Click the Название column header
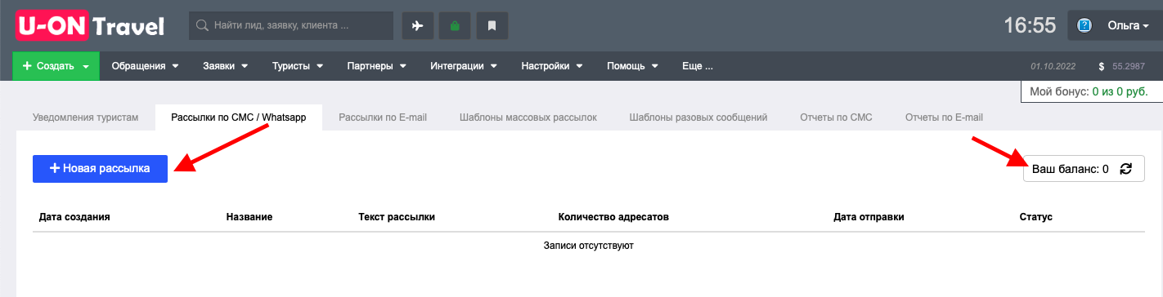Image resolution: width=1163 pixels, height=297 pixels. [249, 217]
